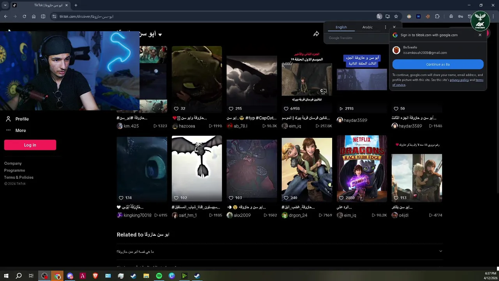499x281 pixels.
Task: Close the Google Translate popup
Action: coord(394,27)
